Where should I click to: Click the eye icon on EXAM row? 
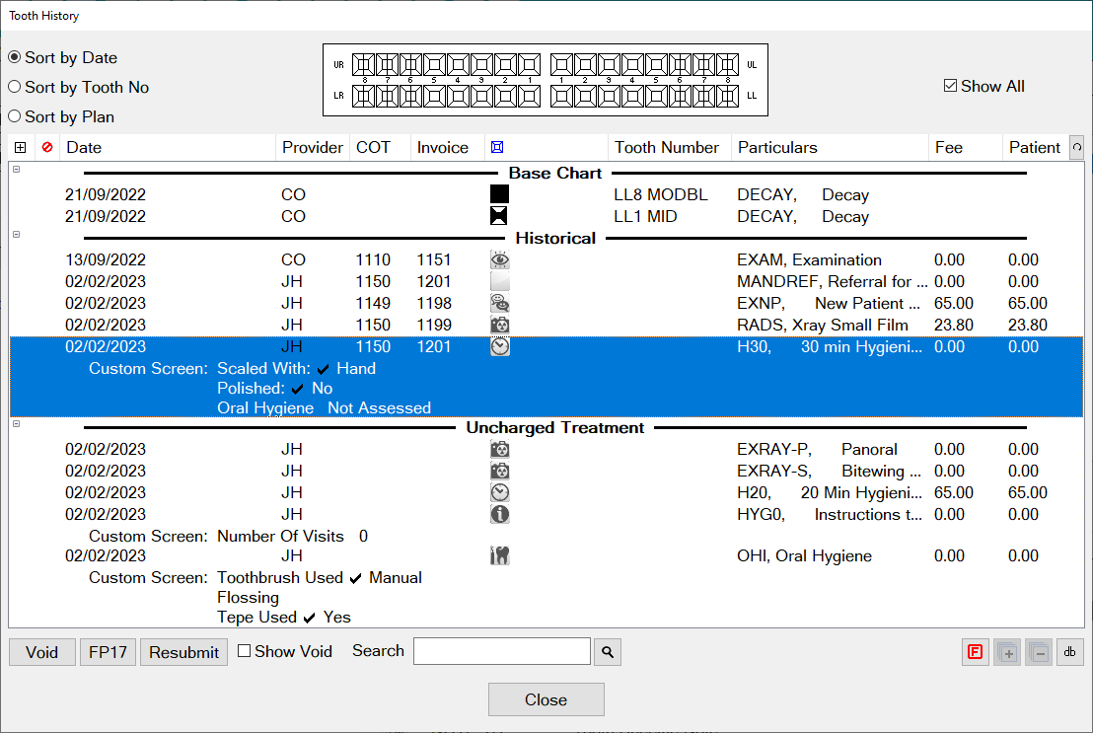500,260
